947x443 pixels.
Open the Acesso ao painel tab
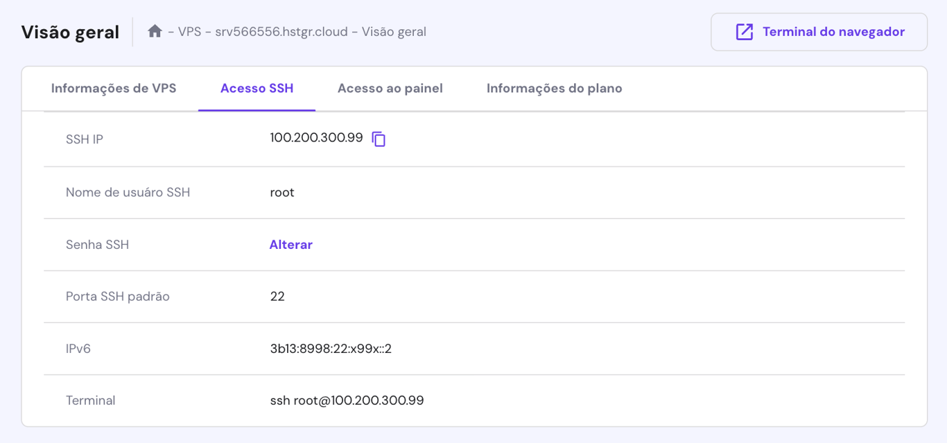pyautogui.click(x=390, y=89)
